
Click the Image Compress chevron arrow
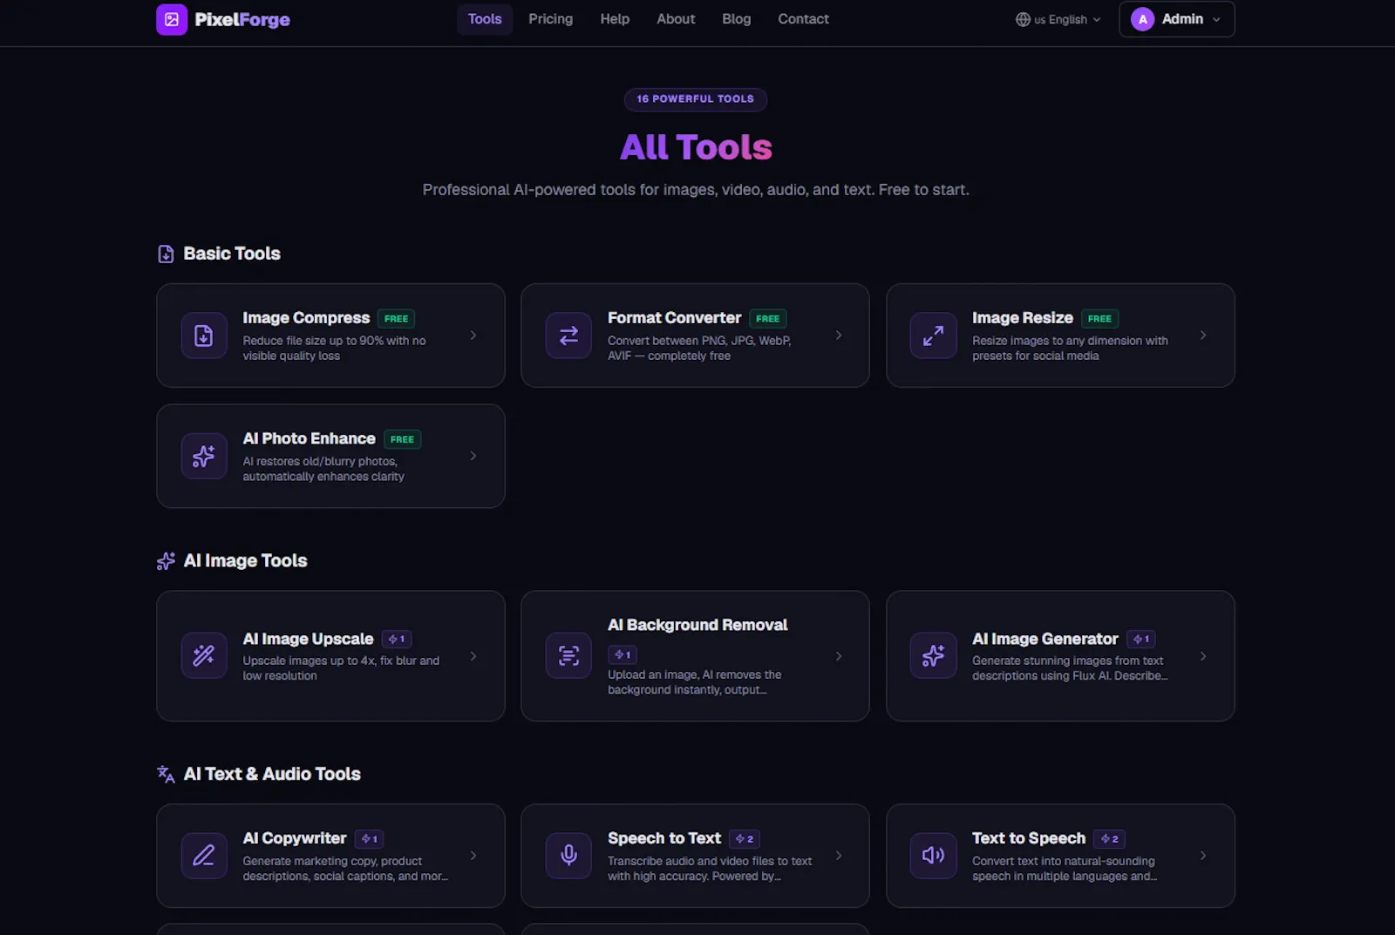(x=473, y=335)
